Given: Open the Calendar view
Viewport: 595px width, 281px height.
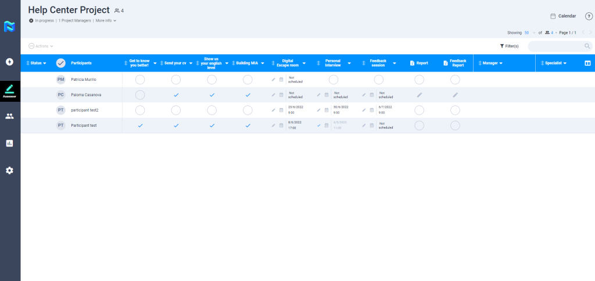Looking at the screenshot, I should [563, 16].
